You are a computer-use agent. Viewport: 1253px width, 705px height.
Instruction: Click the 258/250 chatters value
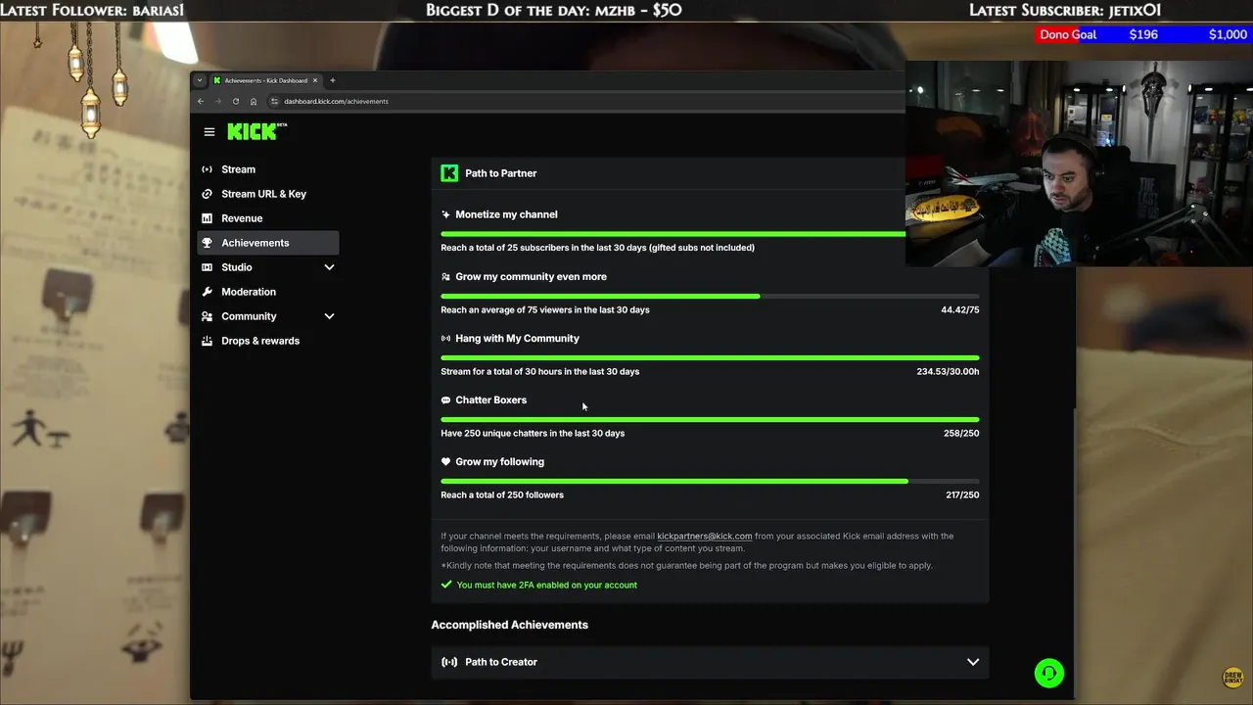tap(961, 433)
